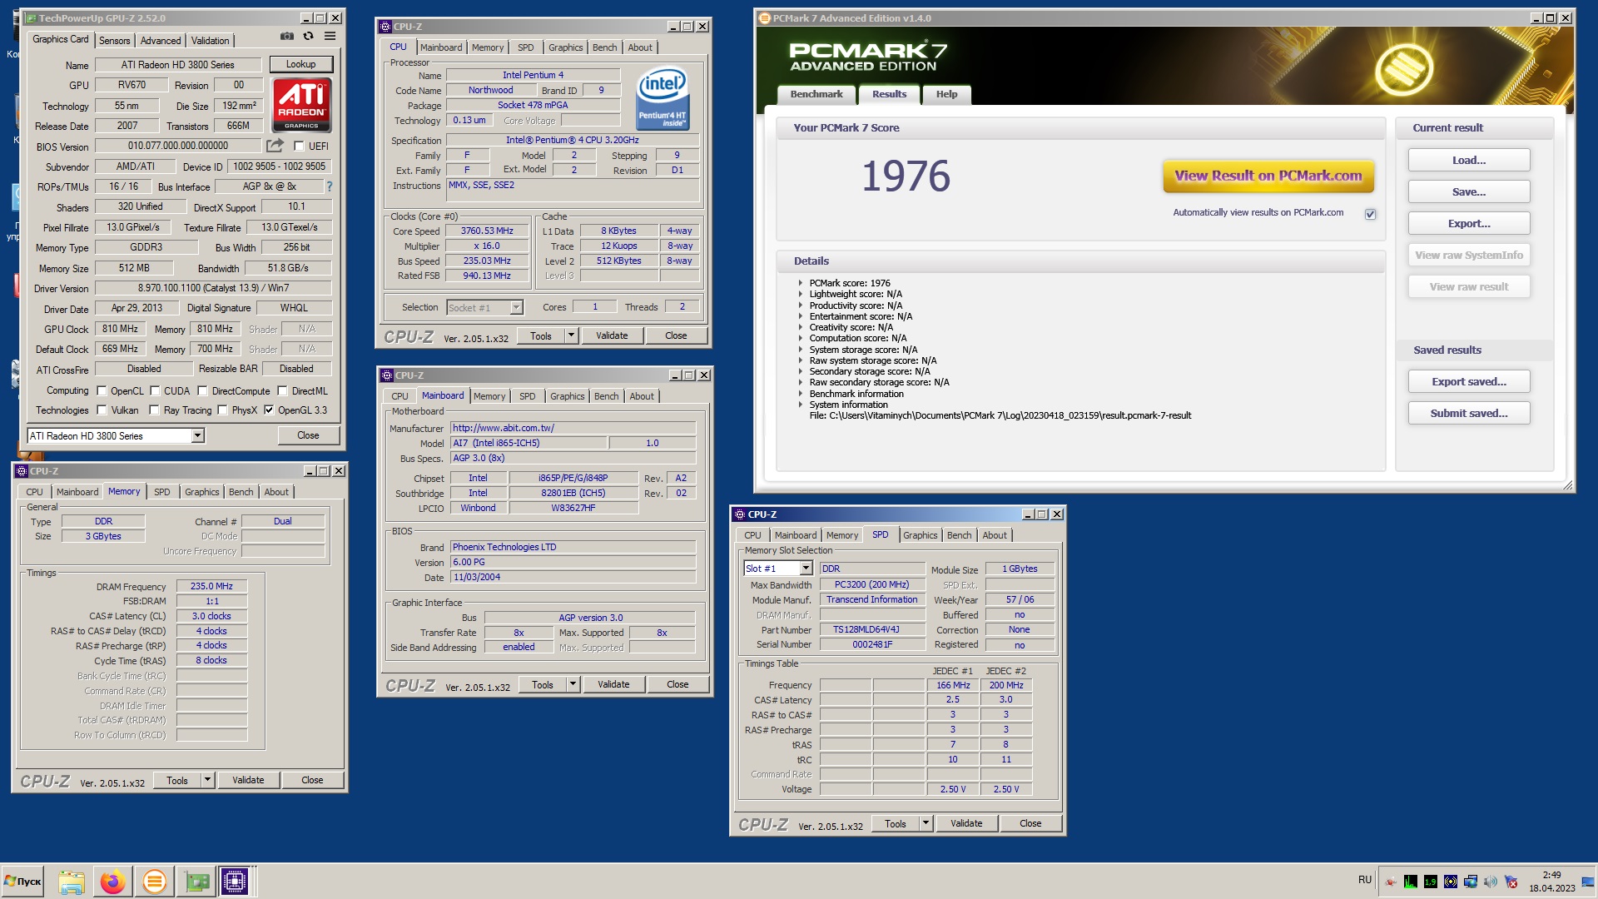Toggle the PhysX checkbox
The image size is (1598, 899).
(x=222, y=410)
